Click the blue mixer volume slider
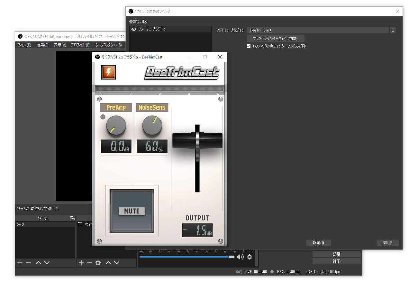418x290 pixels. (x=187, y=257)
